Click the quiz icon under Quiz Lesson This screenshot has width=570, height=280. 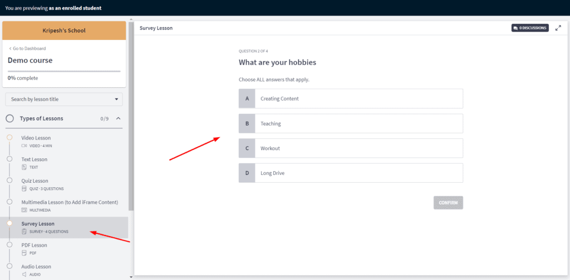tap(24, 188)
